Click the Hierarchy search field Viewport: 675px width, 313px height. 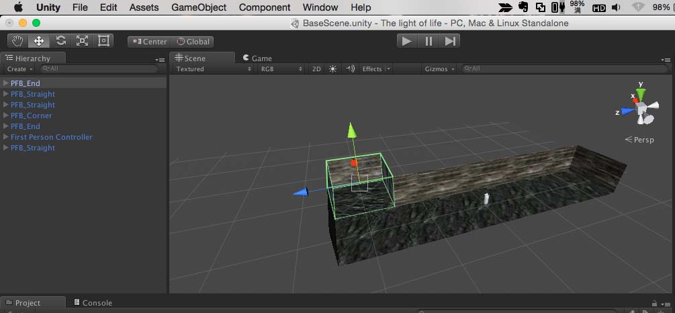pyautogui.click(x=99, y=69)
